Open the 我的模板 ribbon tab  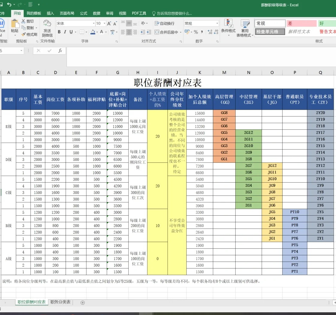pyautogui.click(x=34, y=13)
